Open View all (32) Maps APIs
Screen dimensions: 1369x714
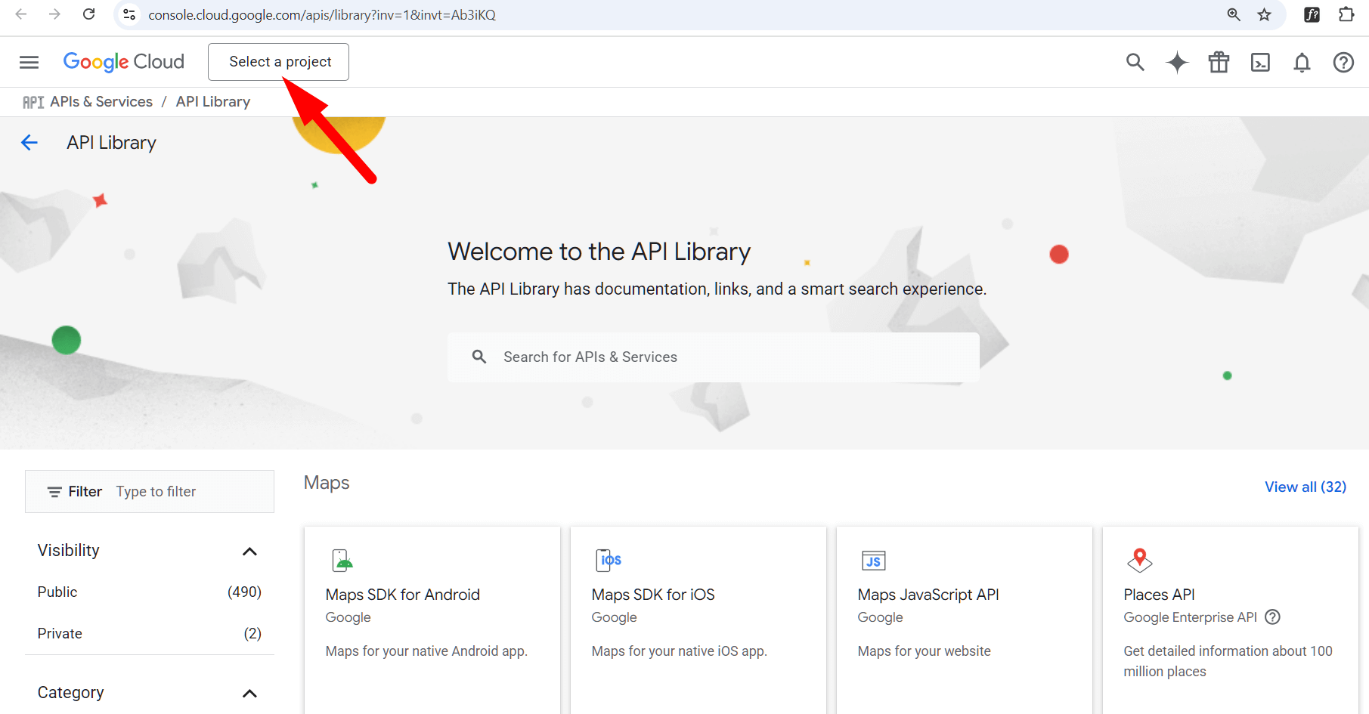coord(1306,487)
